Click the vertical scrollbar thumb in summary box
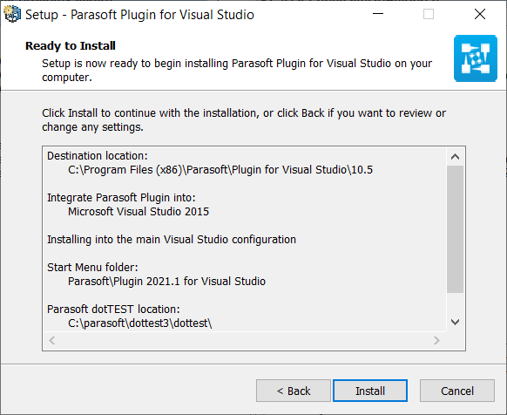This screenshot has width=507, height=415. (x=455, y=229)
